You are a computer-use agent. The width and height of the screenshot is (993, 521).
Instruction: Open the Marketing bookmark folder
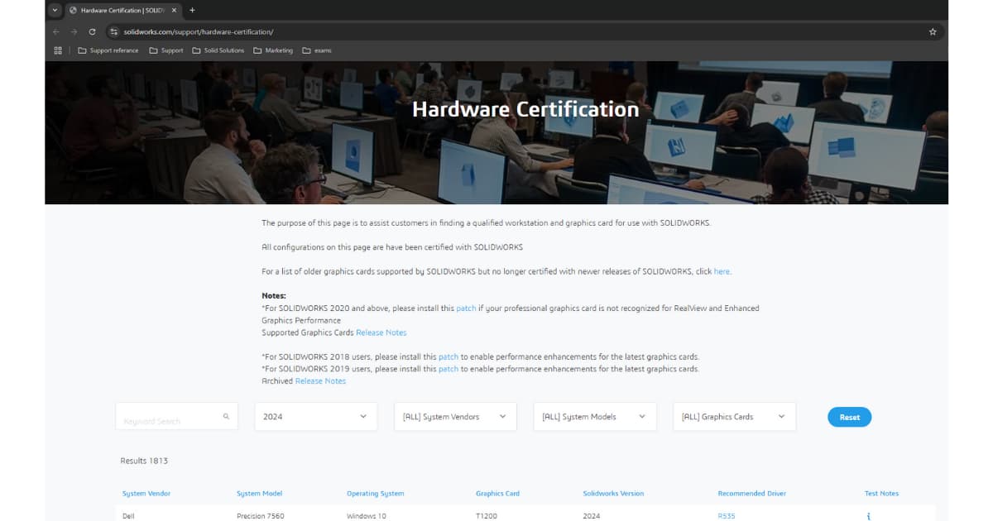(x=273, y=50)
